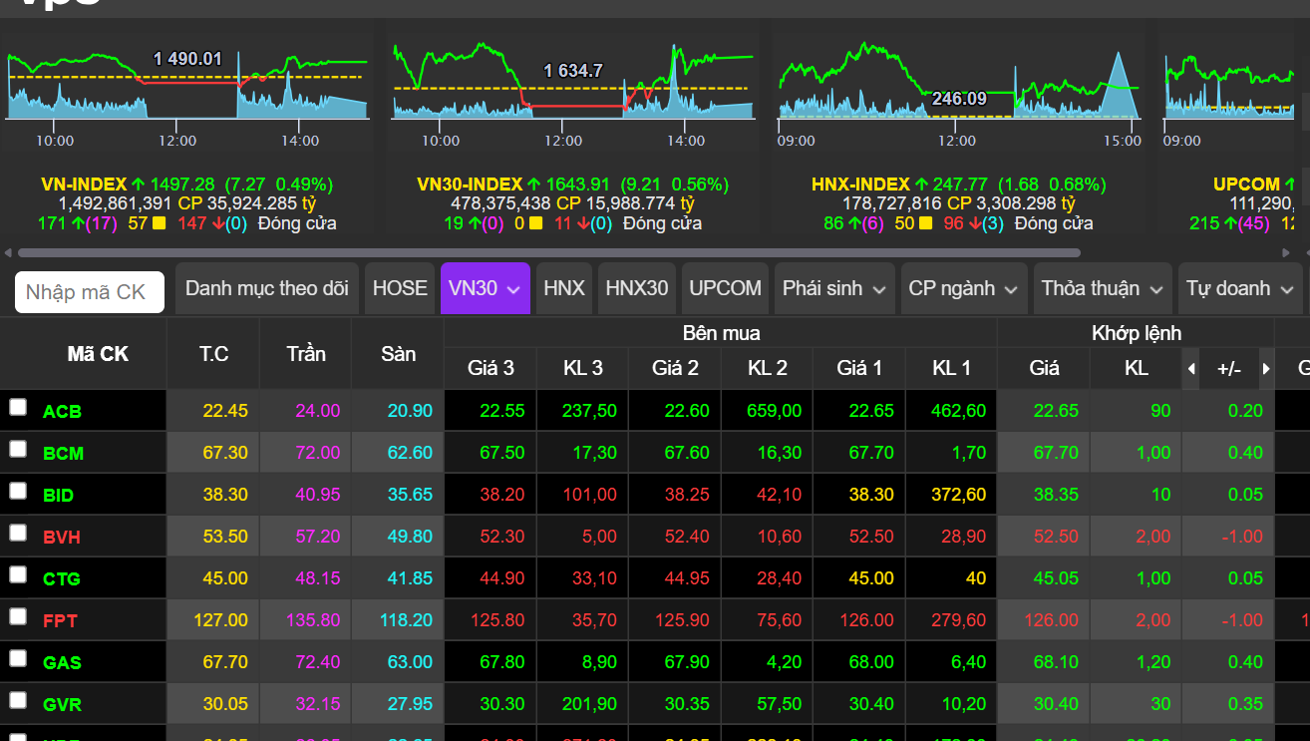
Task: Click the CTG ticker symbol
Action: click(60, 577)
